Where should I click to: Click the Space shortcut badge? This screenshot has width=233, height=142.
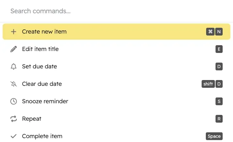click(214, 136)
